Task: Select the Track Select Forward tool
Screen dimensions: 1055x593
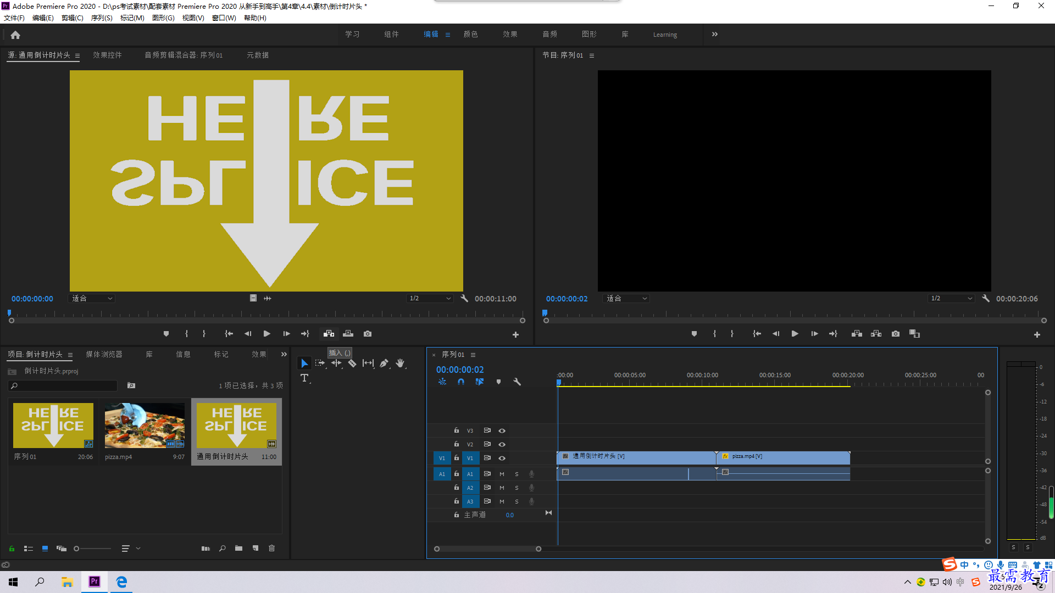Action: coord(320,363)
